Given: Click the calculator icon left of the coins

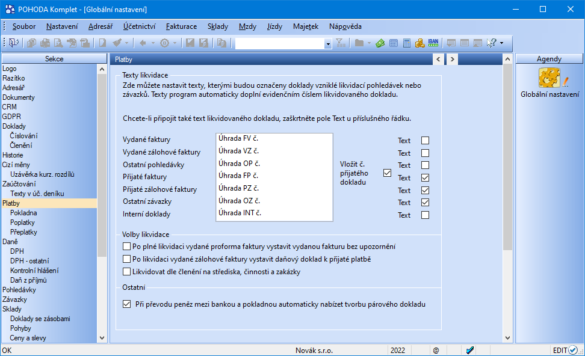Looking at the screenshot, I should [407, 43].
